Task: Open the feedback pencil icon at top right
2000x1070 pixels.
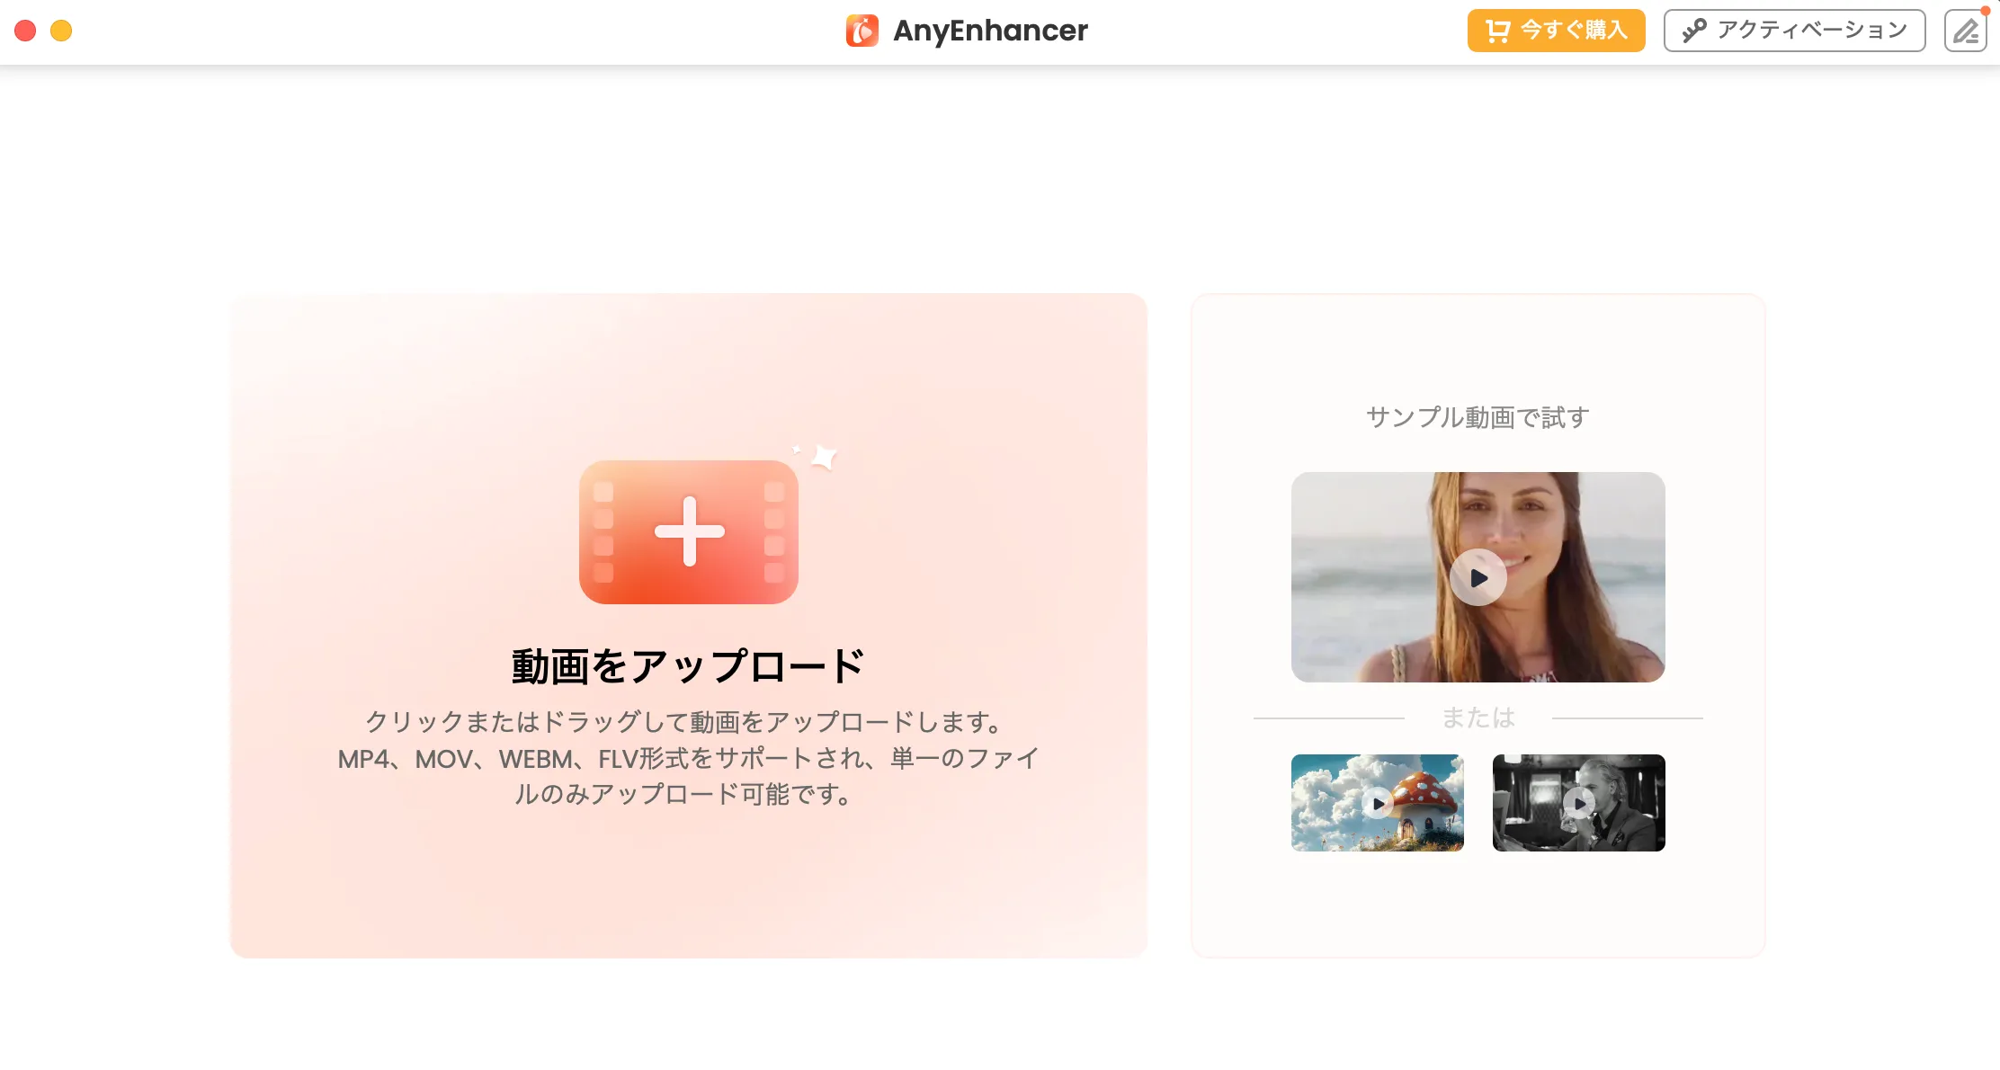Action: [1965, 31]
